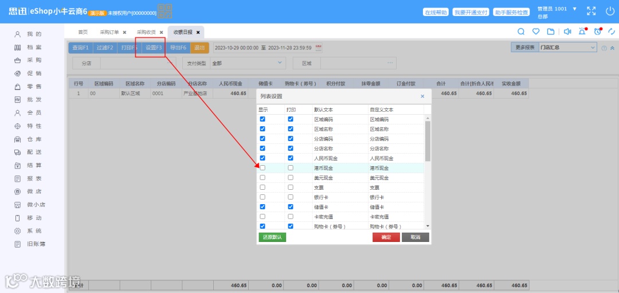Open the folder icon in top toolbar

pos(551,32)
